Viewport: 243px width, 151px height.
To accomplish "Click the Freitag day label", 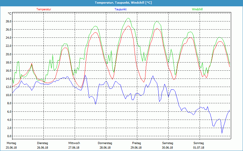I will 136,143.
